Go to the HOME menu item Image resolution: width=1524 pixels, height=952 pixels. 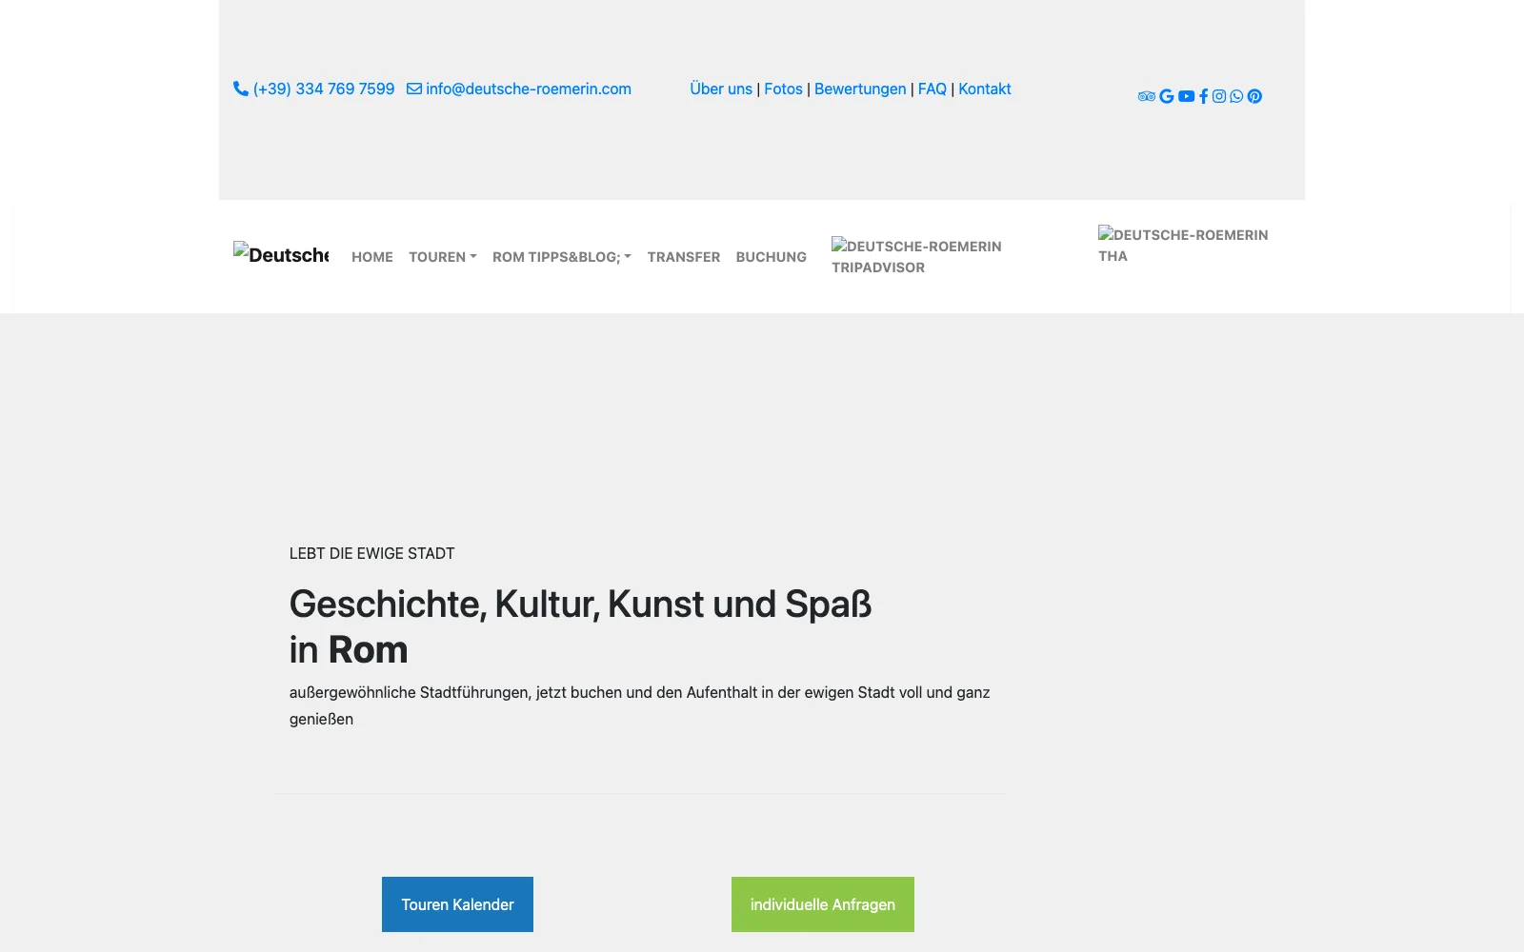coord(372,257)
